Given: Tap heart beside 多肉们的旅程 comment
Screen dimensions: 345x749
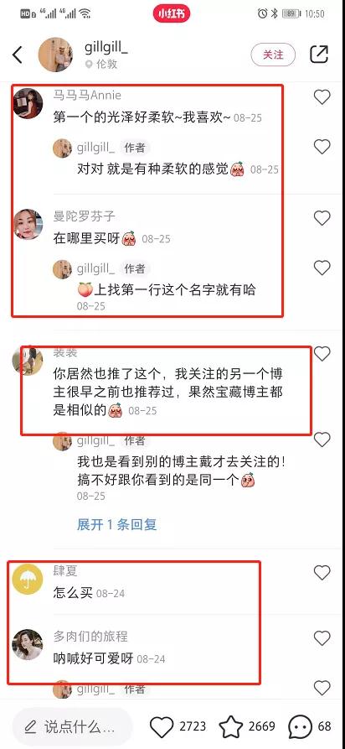Looking at the screenshot, I should [322, 637].
